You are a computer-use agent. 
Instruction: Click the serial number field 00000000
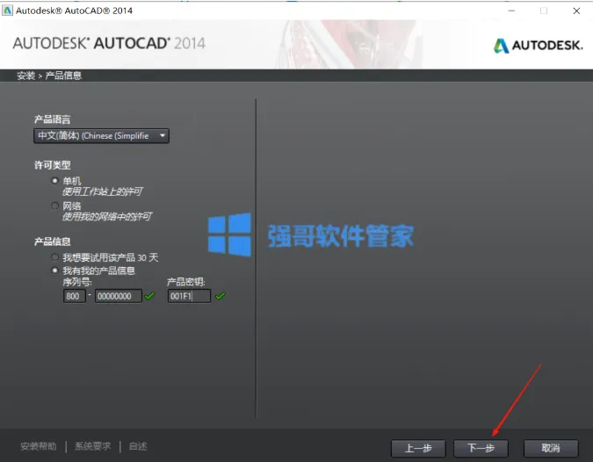point(119,296)
